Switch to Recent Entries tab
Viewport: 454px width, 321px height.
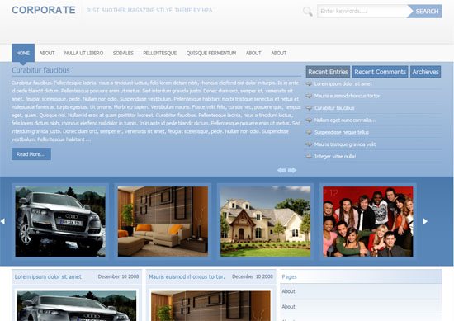328,72
